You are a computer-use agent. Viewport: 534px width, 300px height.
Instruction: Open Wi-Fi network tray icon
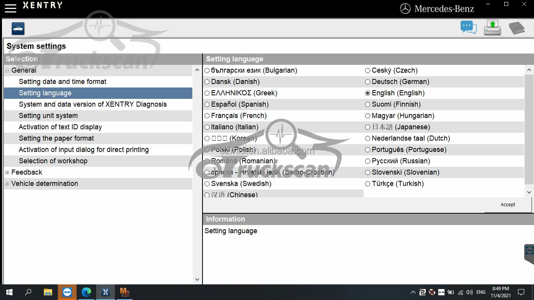(461, 292)
